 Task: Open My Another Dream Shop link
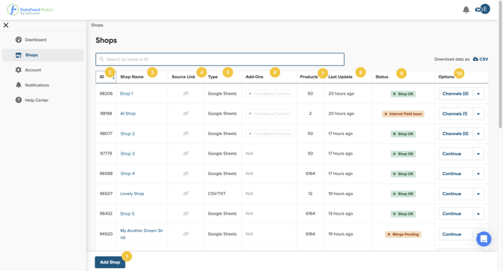pyautogui.click(x=141, y=233)
